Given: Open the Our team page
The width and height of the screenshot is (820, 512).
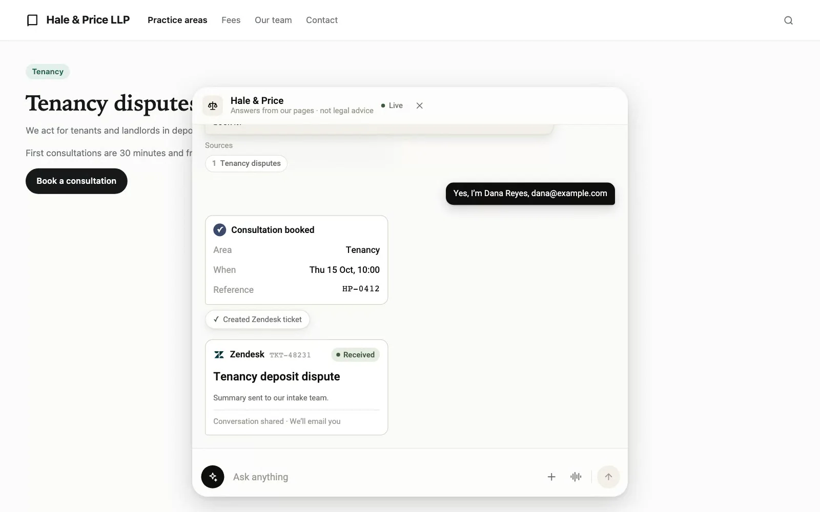Looking at the screenshot, I should coord(273,20).
